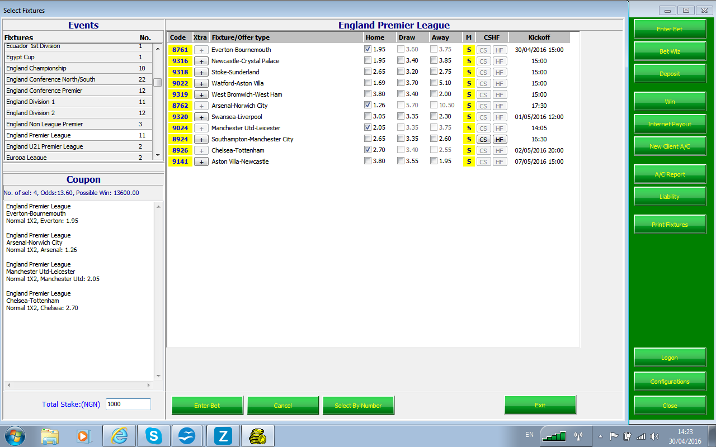This screenshot has height=447, width=716.
Task: Click the Exit button
Action: point(540,405)
